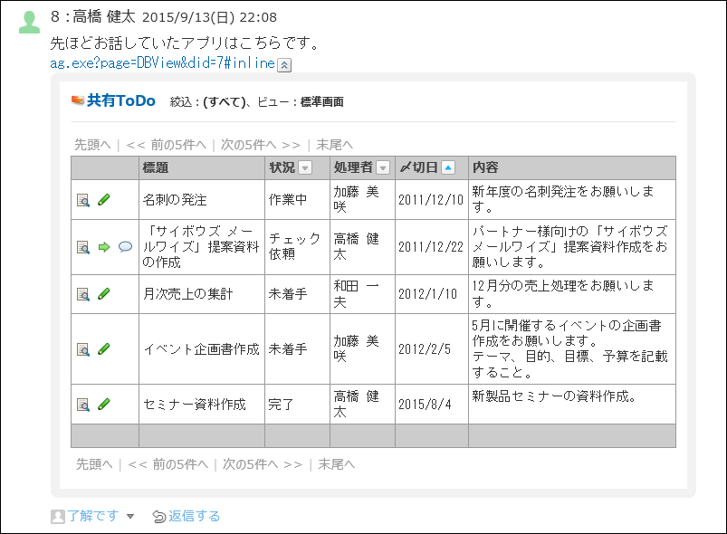Click the 共有ToDo app icon
The height and width of the screenshot is (534, 727).
(78, 100)
